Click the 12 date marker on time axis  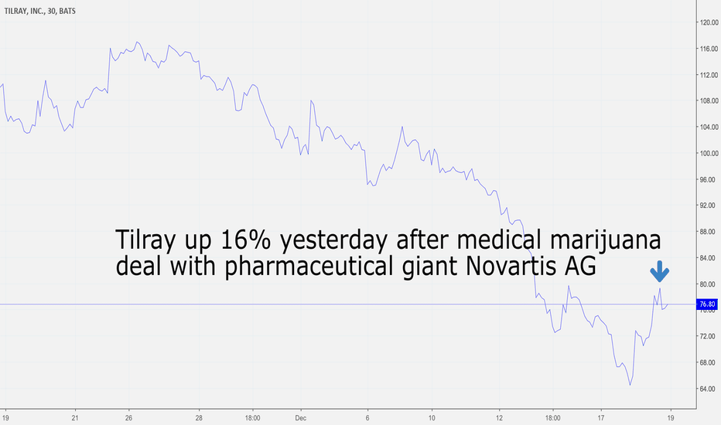[x=500, y=417]
